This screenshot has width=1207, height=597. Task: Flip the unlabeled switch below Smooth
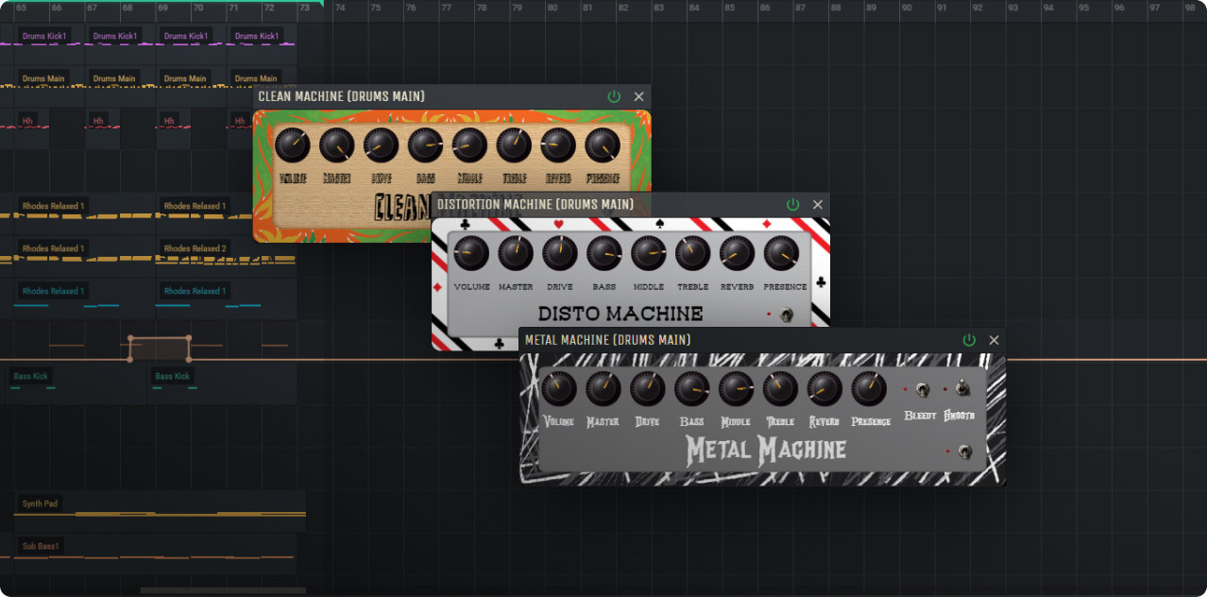pos(963,452)
